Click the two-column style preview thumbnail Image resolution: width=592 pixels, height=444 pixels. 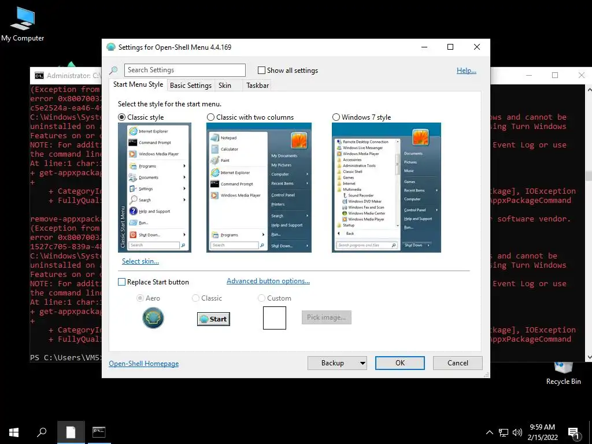(x=259, y=188)
